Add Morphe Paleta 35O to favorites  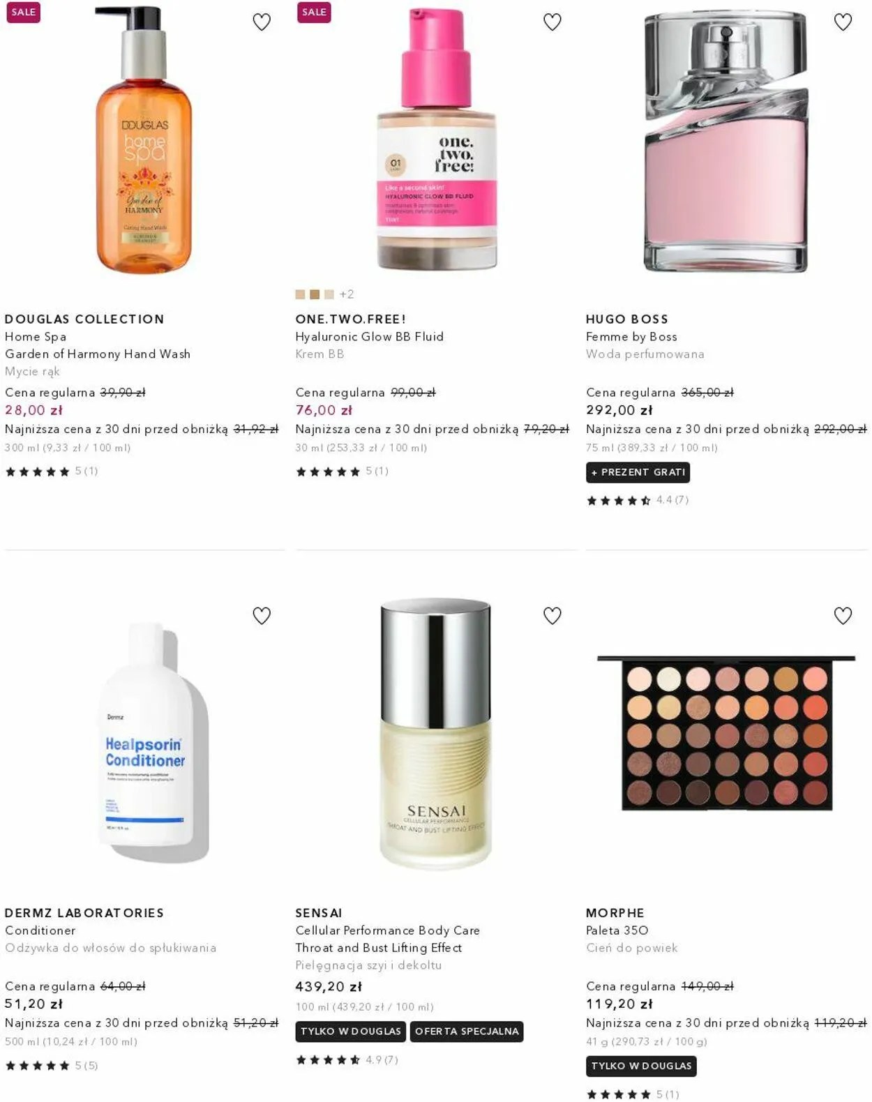[843, 616]
